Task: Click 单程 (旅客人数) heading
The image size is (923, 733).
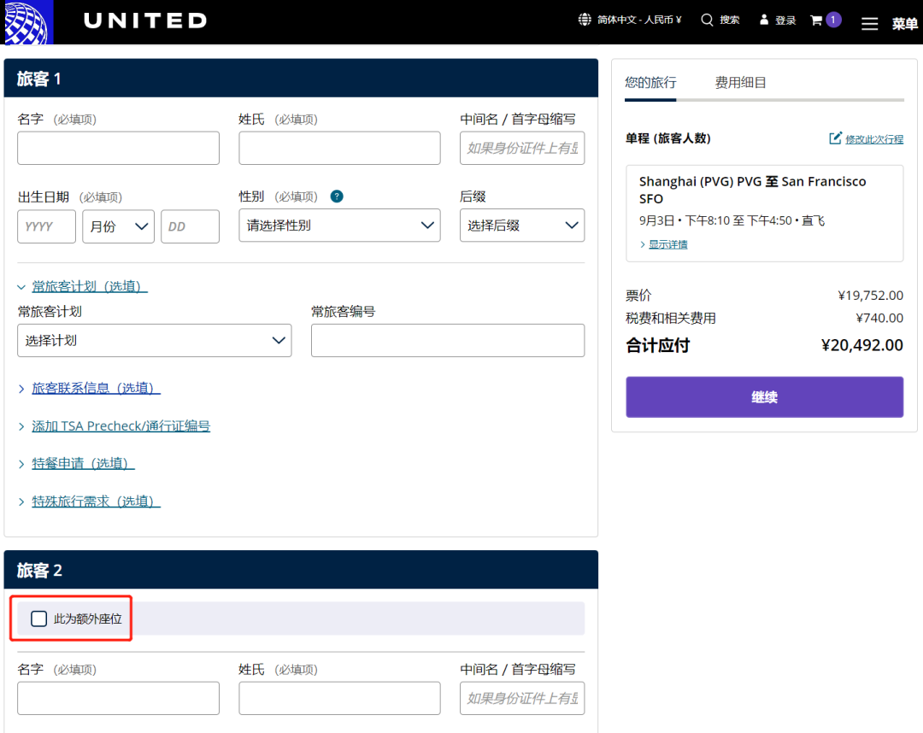Action: click(668, 138)
